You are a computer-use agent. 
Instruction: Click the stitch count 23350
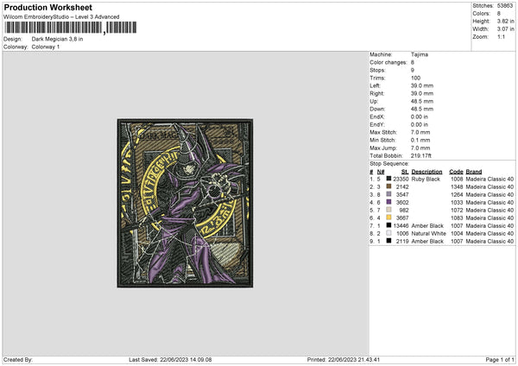tap(401, 179)
